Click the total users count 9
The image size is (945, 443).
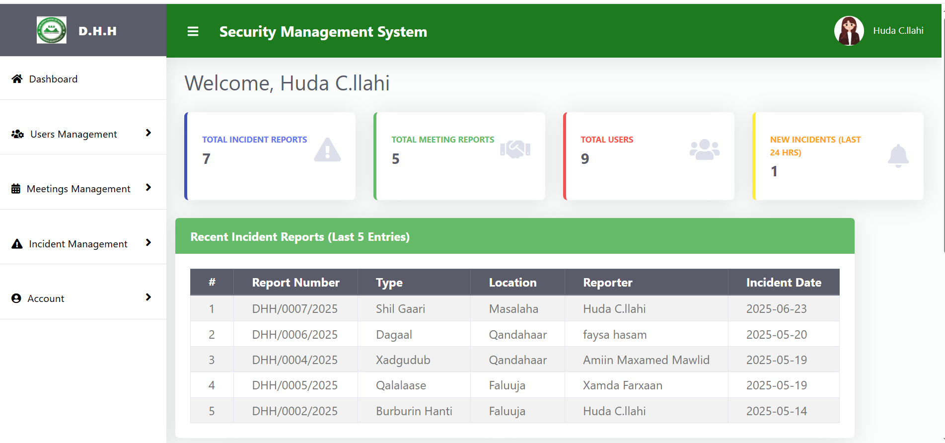tap(585, 159)
